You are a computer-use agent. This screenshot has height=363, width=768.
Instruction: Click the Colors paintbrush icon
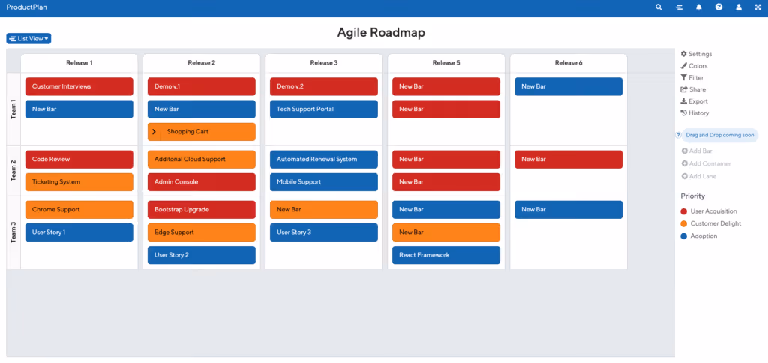coord(684,66)
